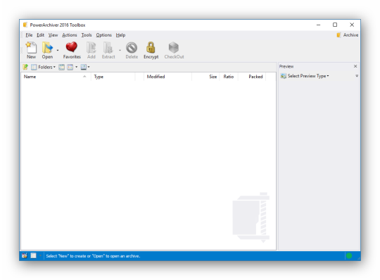Click the PowerArchiver title bar icon

click(x=25, y=25)
